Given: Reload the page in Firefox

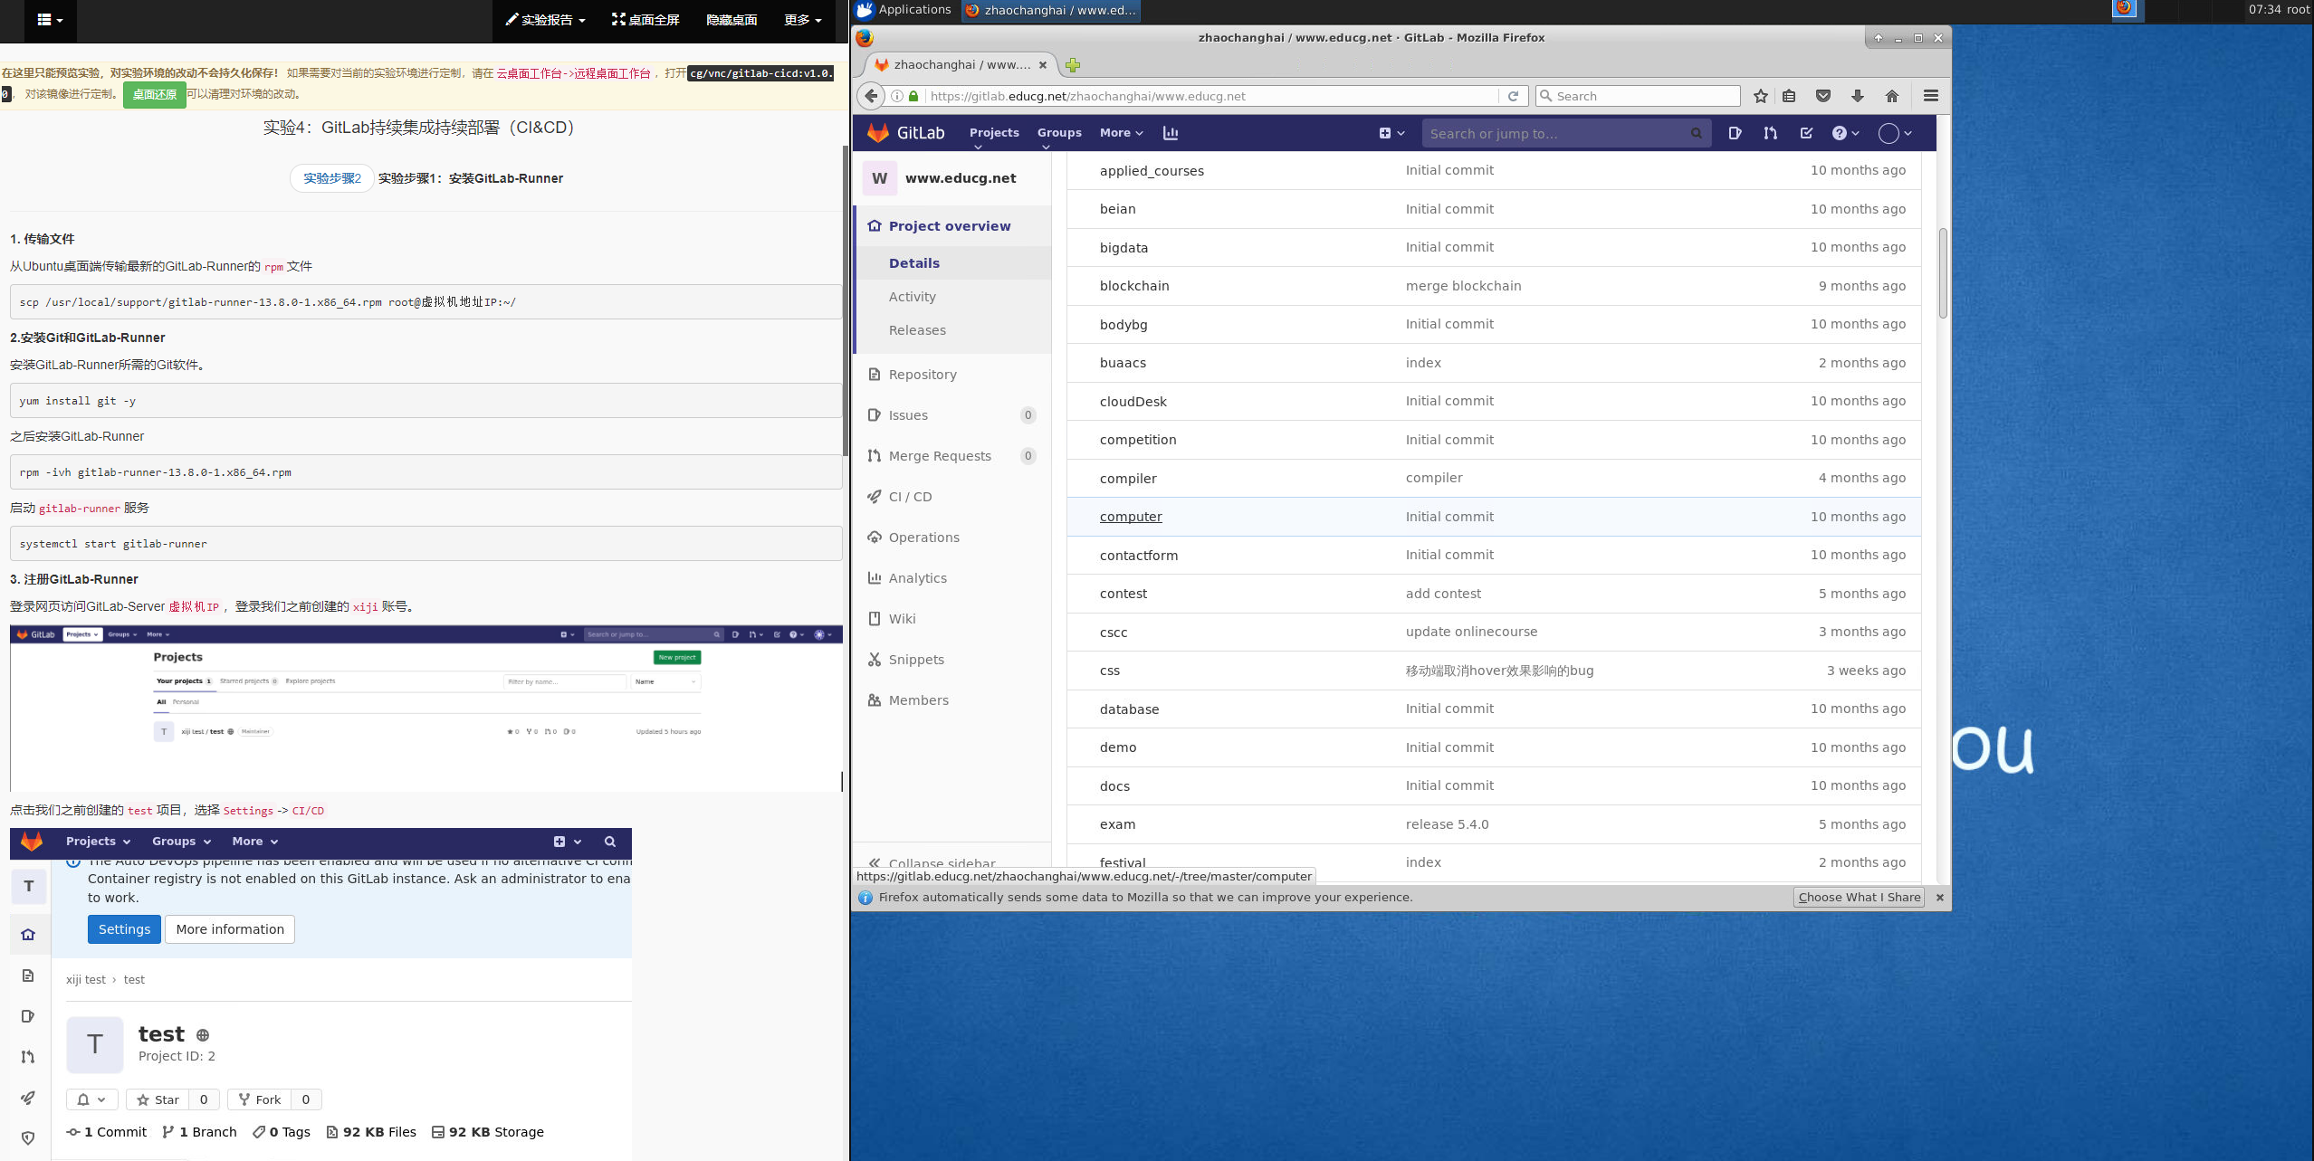Looking at the screenshot, I should pos(1513,96).
